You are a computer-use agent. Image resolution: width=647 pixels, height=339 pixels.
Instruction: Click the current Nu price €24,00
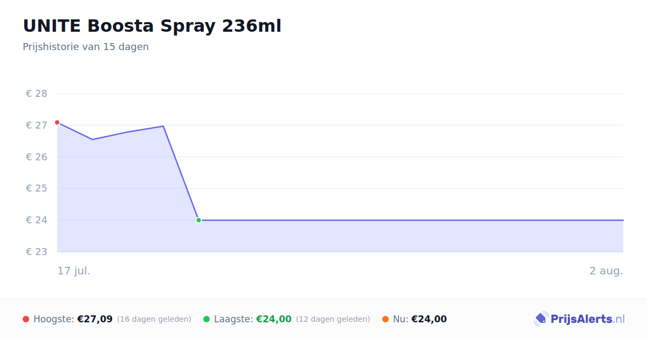coord(429,319)
